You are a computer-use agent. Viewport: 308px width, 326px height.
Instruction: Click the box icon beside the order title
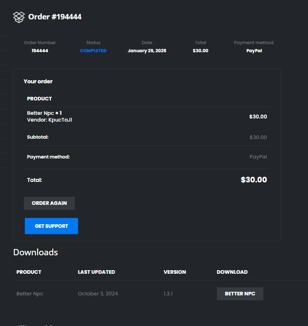click(x=18, y=17)
